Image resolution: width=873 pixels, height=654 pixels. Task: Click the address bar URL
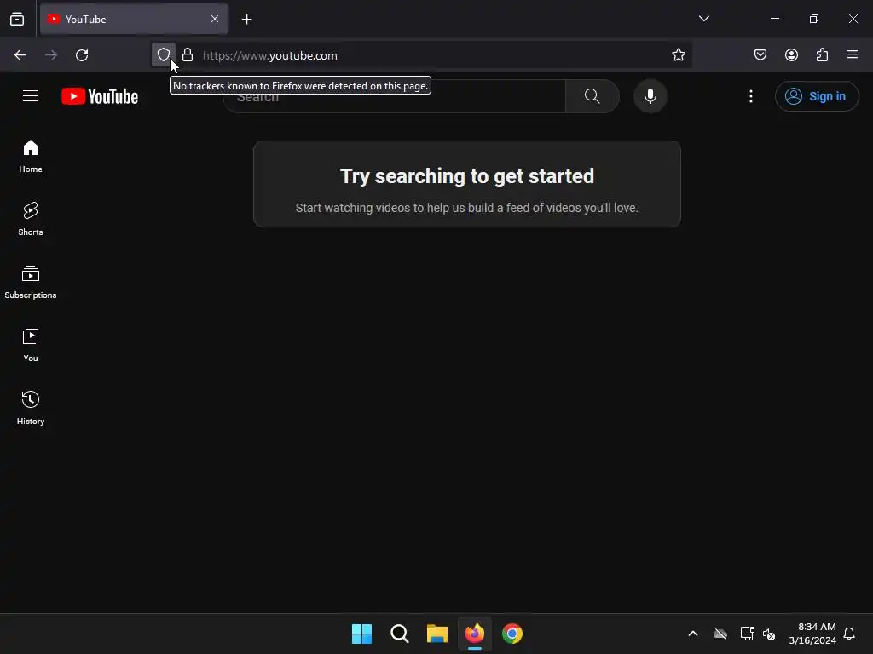[270, 55]
